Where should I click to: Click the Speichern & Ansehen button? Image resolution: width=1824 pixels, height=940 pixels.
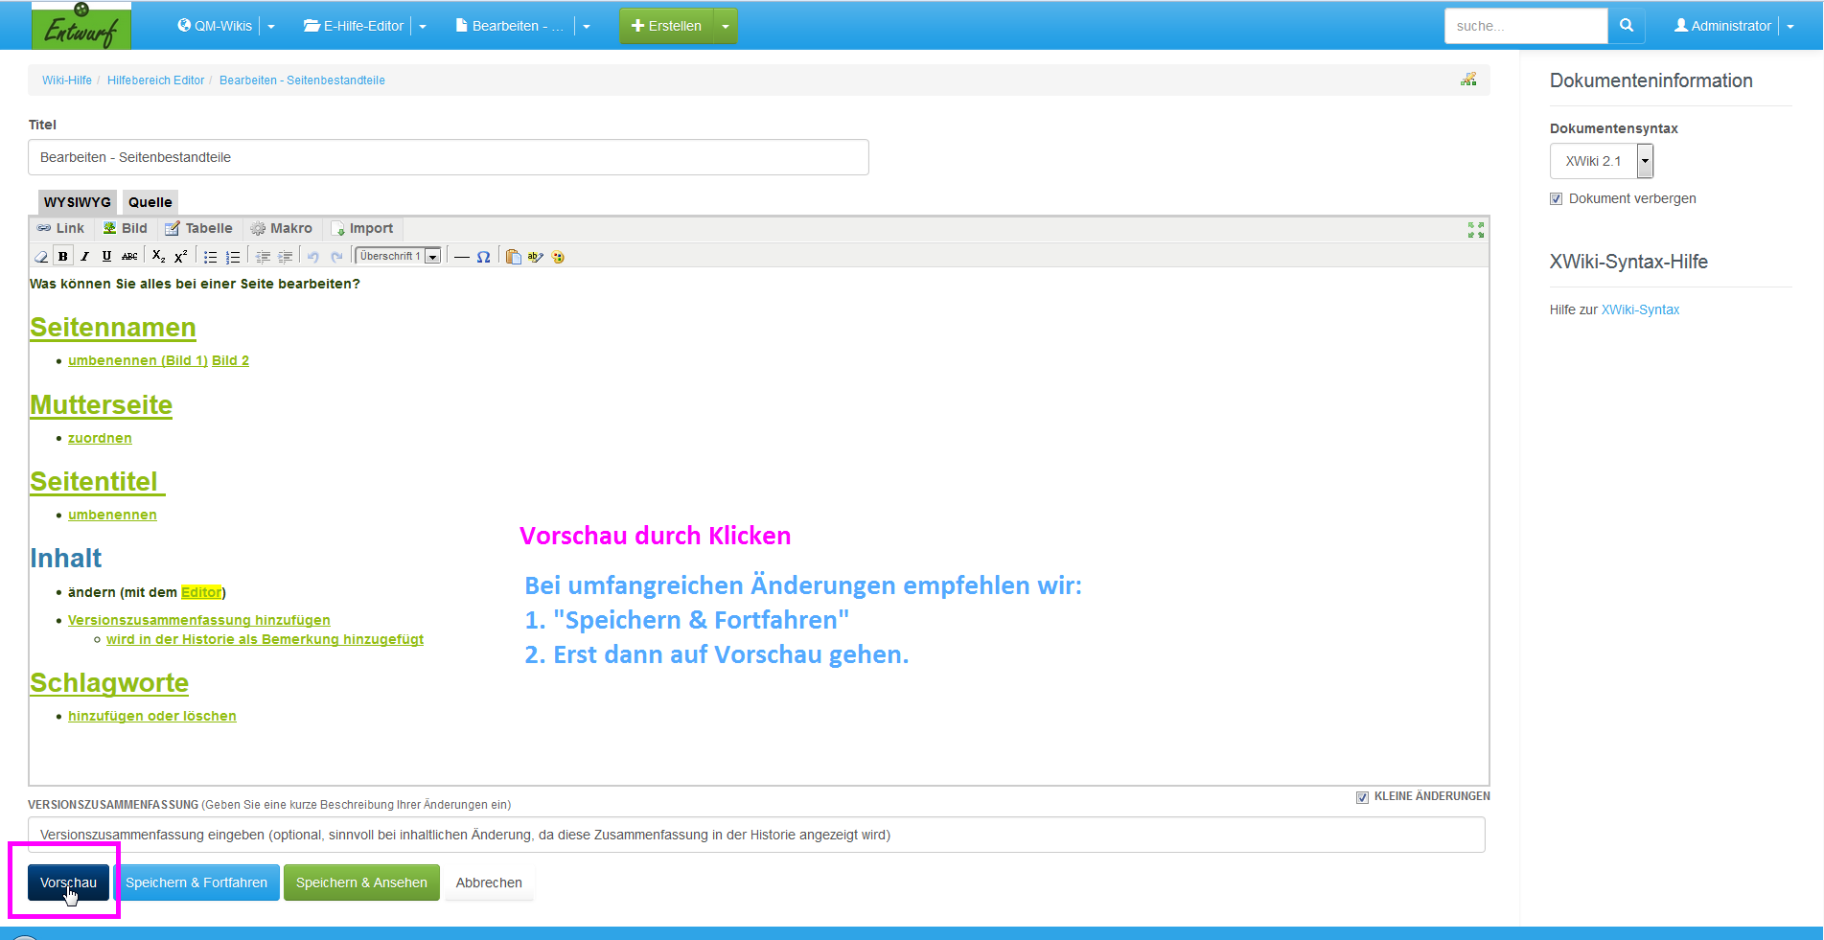361,883
